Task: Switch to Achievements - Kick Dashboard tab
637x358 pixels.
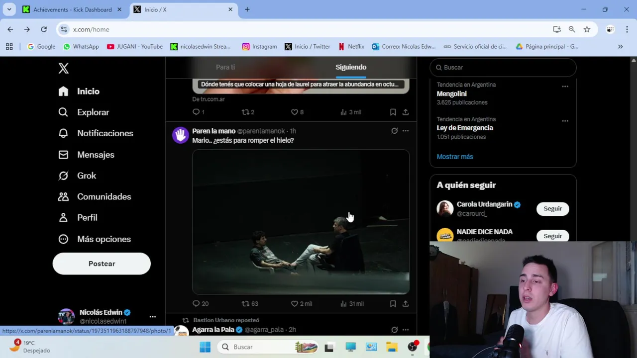Action: click(x=73, y=9)
